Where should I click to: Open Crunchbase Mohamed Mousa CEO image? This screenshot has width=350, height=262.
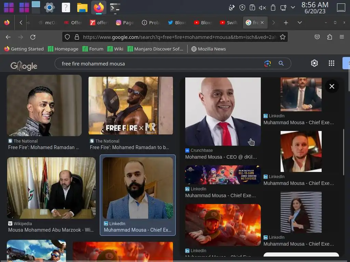pos(223,112)
